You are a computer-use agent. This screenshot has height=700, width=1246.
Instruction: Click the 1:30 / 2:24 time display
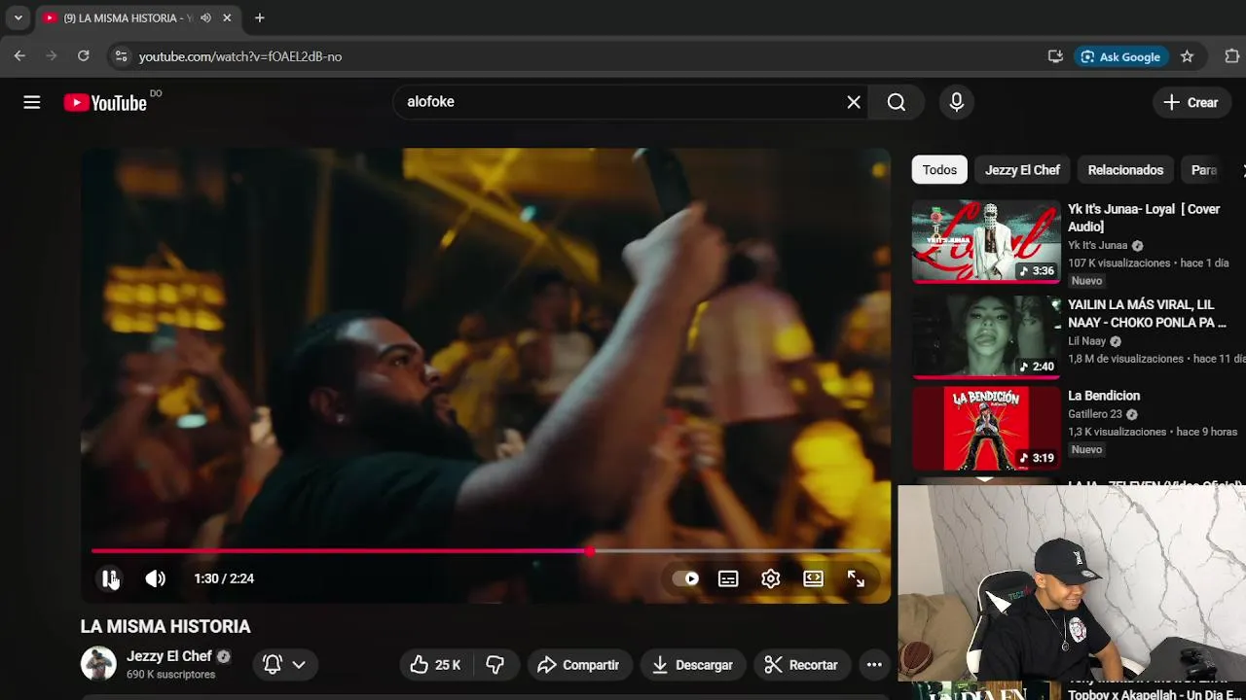click(x=224, y=578)
